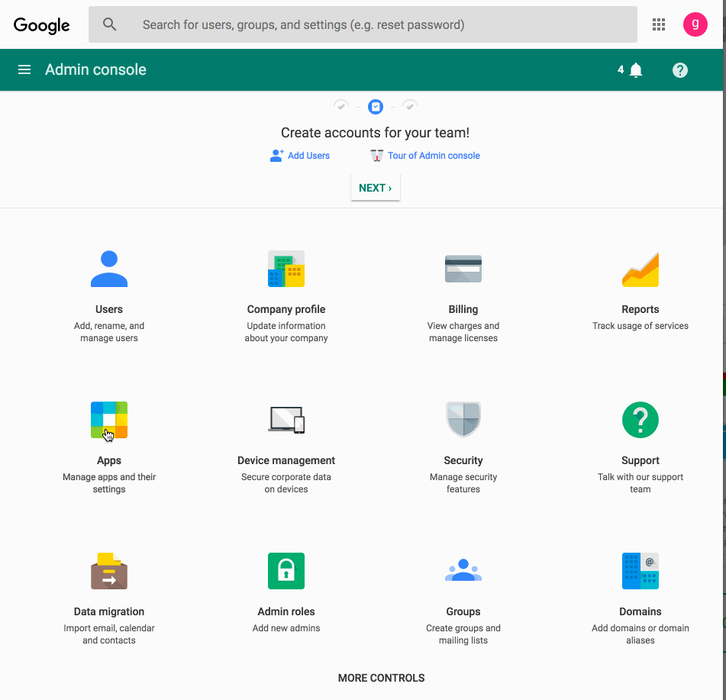Click the Data migration box icon
Image resolution: width=726 pixels, height=700 pixels.
click(x=109, y=571)
